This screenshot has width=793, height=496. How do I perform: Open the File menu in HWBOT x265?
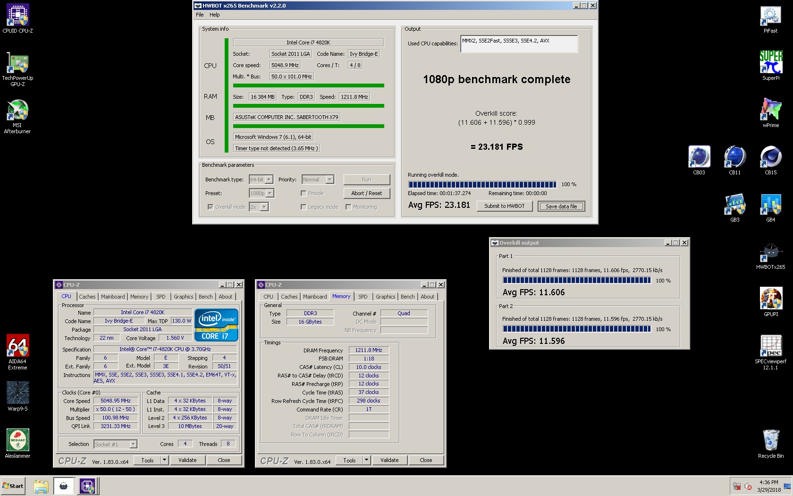coord(200,15)
